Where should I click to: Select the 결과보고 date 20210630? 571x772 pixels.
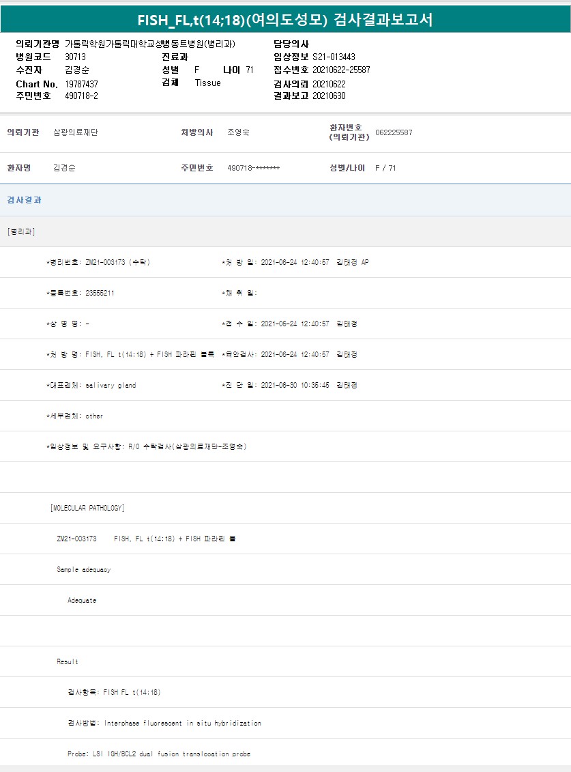click(329, 96)
